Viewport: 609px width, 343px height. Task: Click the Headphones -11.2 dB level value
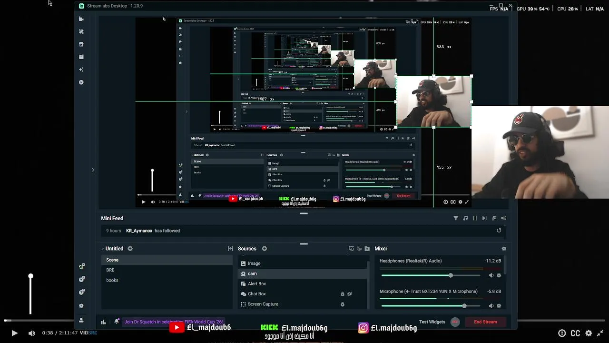[x=493, y=261]
